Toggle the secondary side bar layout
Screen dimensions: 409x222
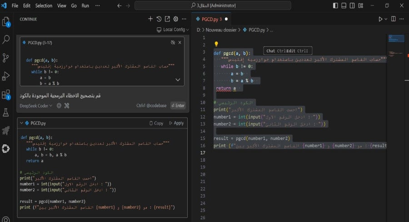pyautogui.click(x=352, y=5)
